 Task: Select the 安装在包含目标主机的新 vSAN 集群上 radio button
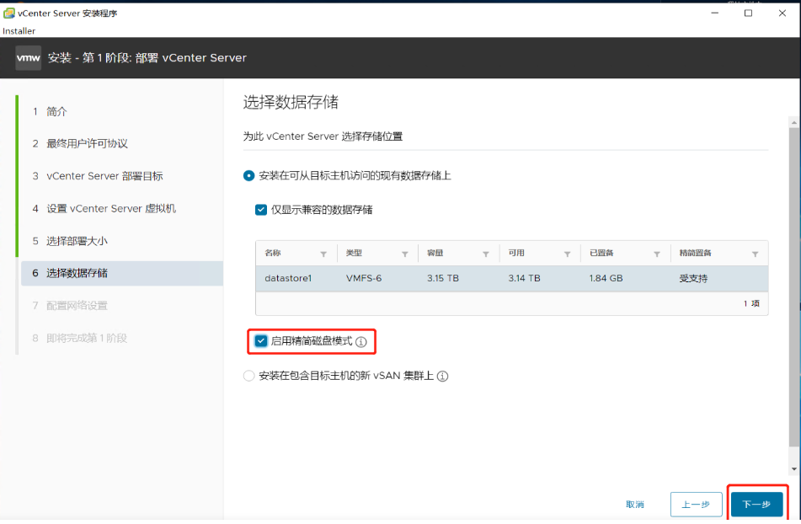tap(248, 376)
